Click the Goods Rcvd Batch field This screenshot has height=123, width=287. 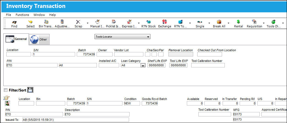point(150,103)
